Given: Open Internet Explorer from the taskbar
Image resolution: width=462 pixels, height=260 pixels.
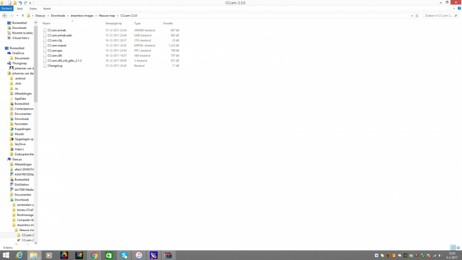Looking at the screenshot, I should pyautogui.click(x=19, y=255).
